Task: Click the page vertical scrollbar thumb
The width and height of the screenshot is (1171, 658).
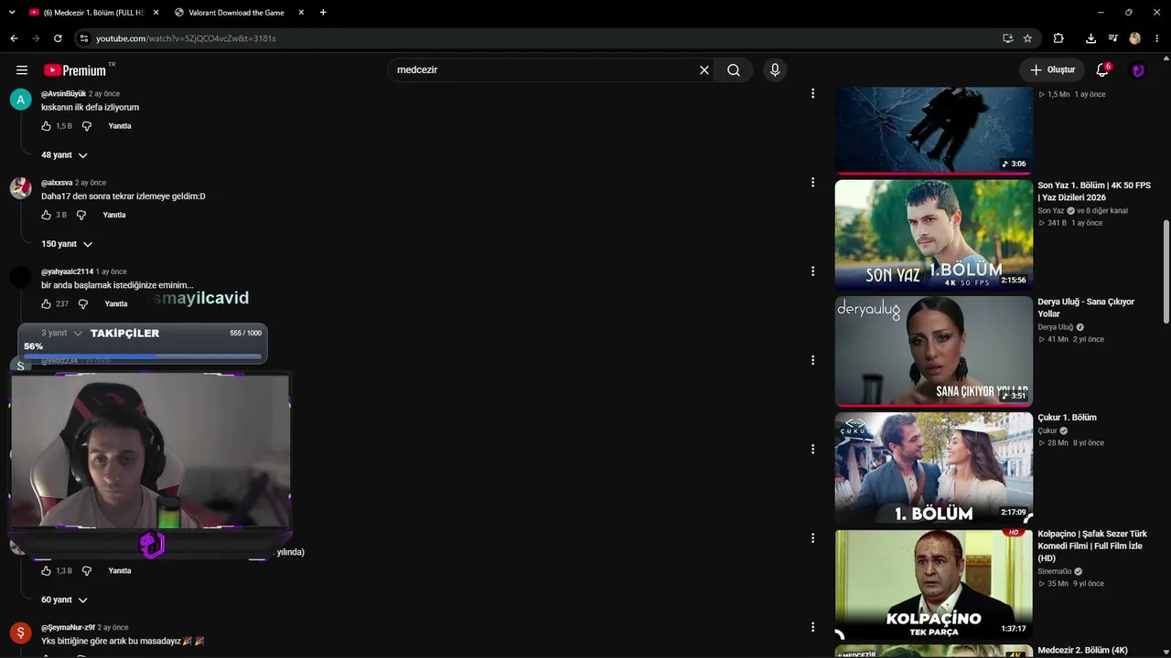Action: [x=1166, y=271]
